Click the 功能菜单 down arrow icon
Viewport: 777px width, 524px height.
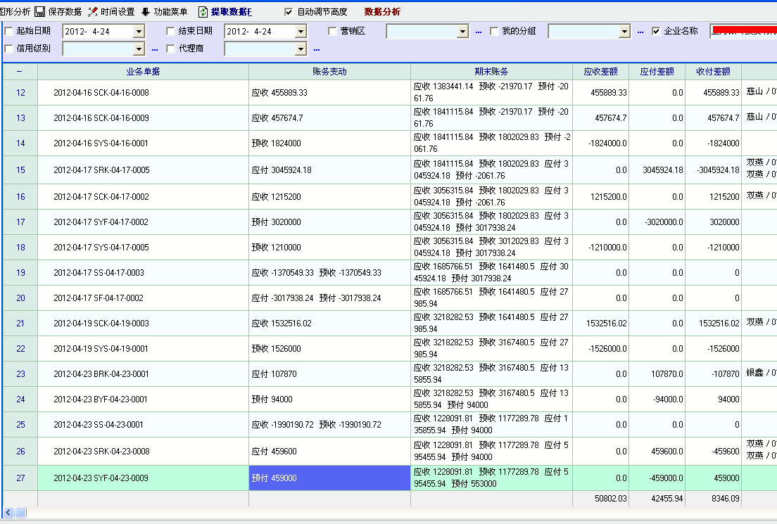146,12
